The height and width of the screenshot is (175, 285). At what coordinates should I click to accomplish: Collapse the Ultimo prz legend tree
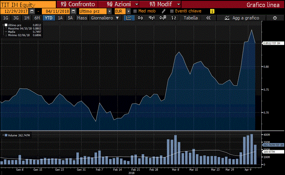coord(3,25)
